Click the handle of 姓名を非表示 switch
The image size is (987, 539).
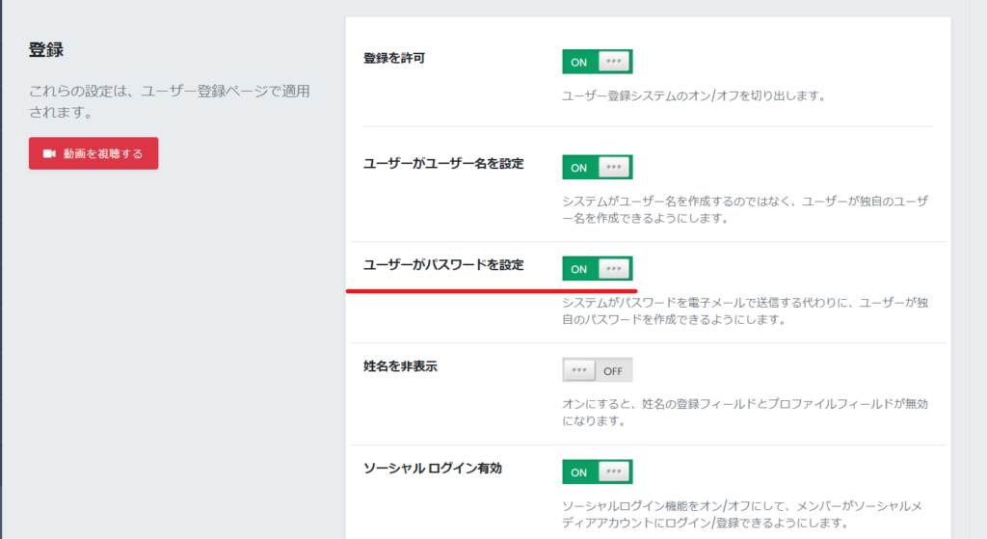[x=579, y=369]
